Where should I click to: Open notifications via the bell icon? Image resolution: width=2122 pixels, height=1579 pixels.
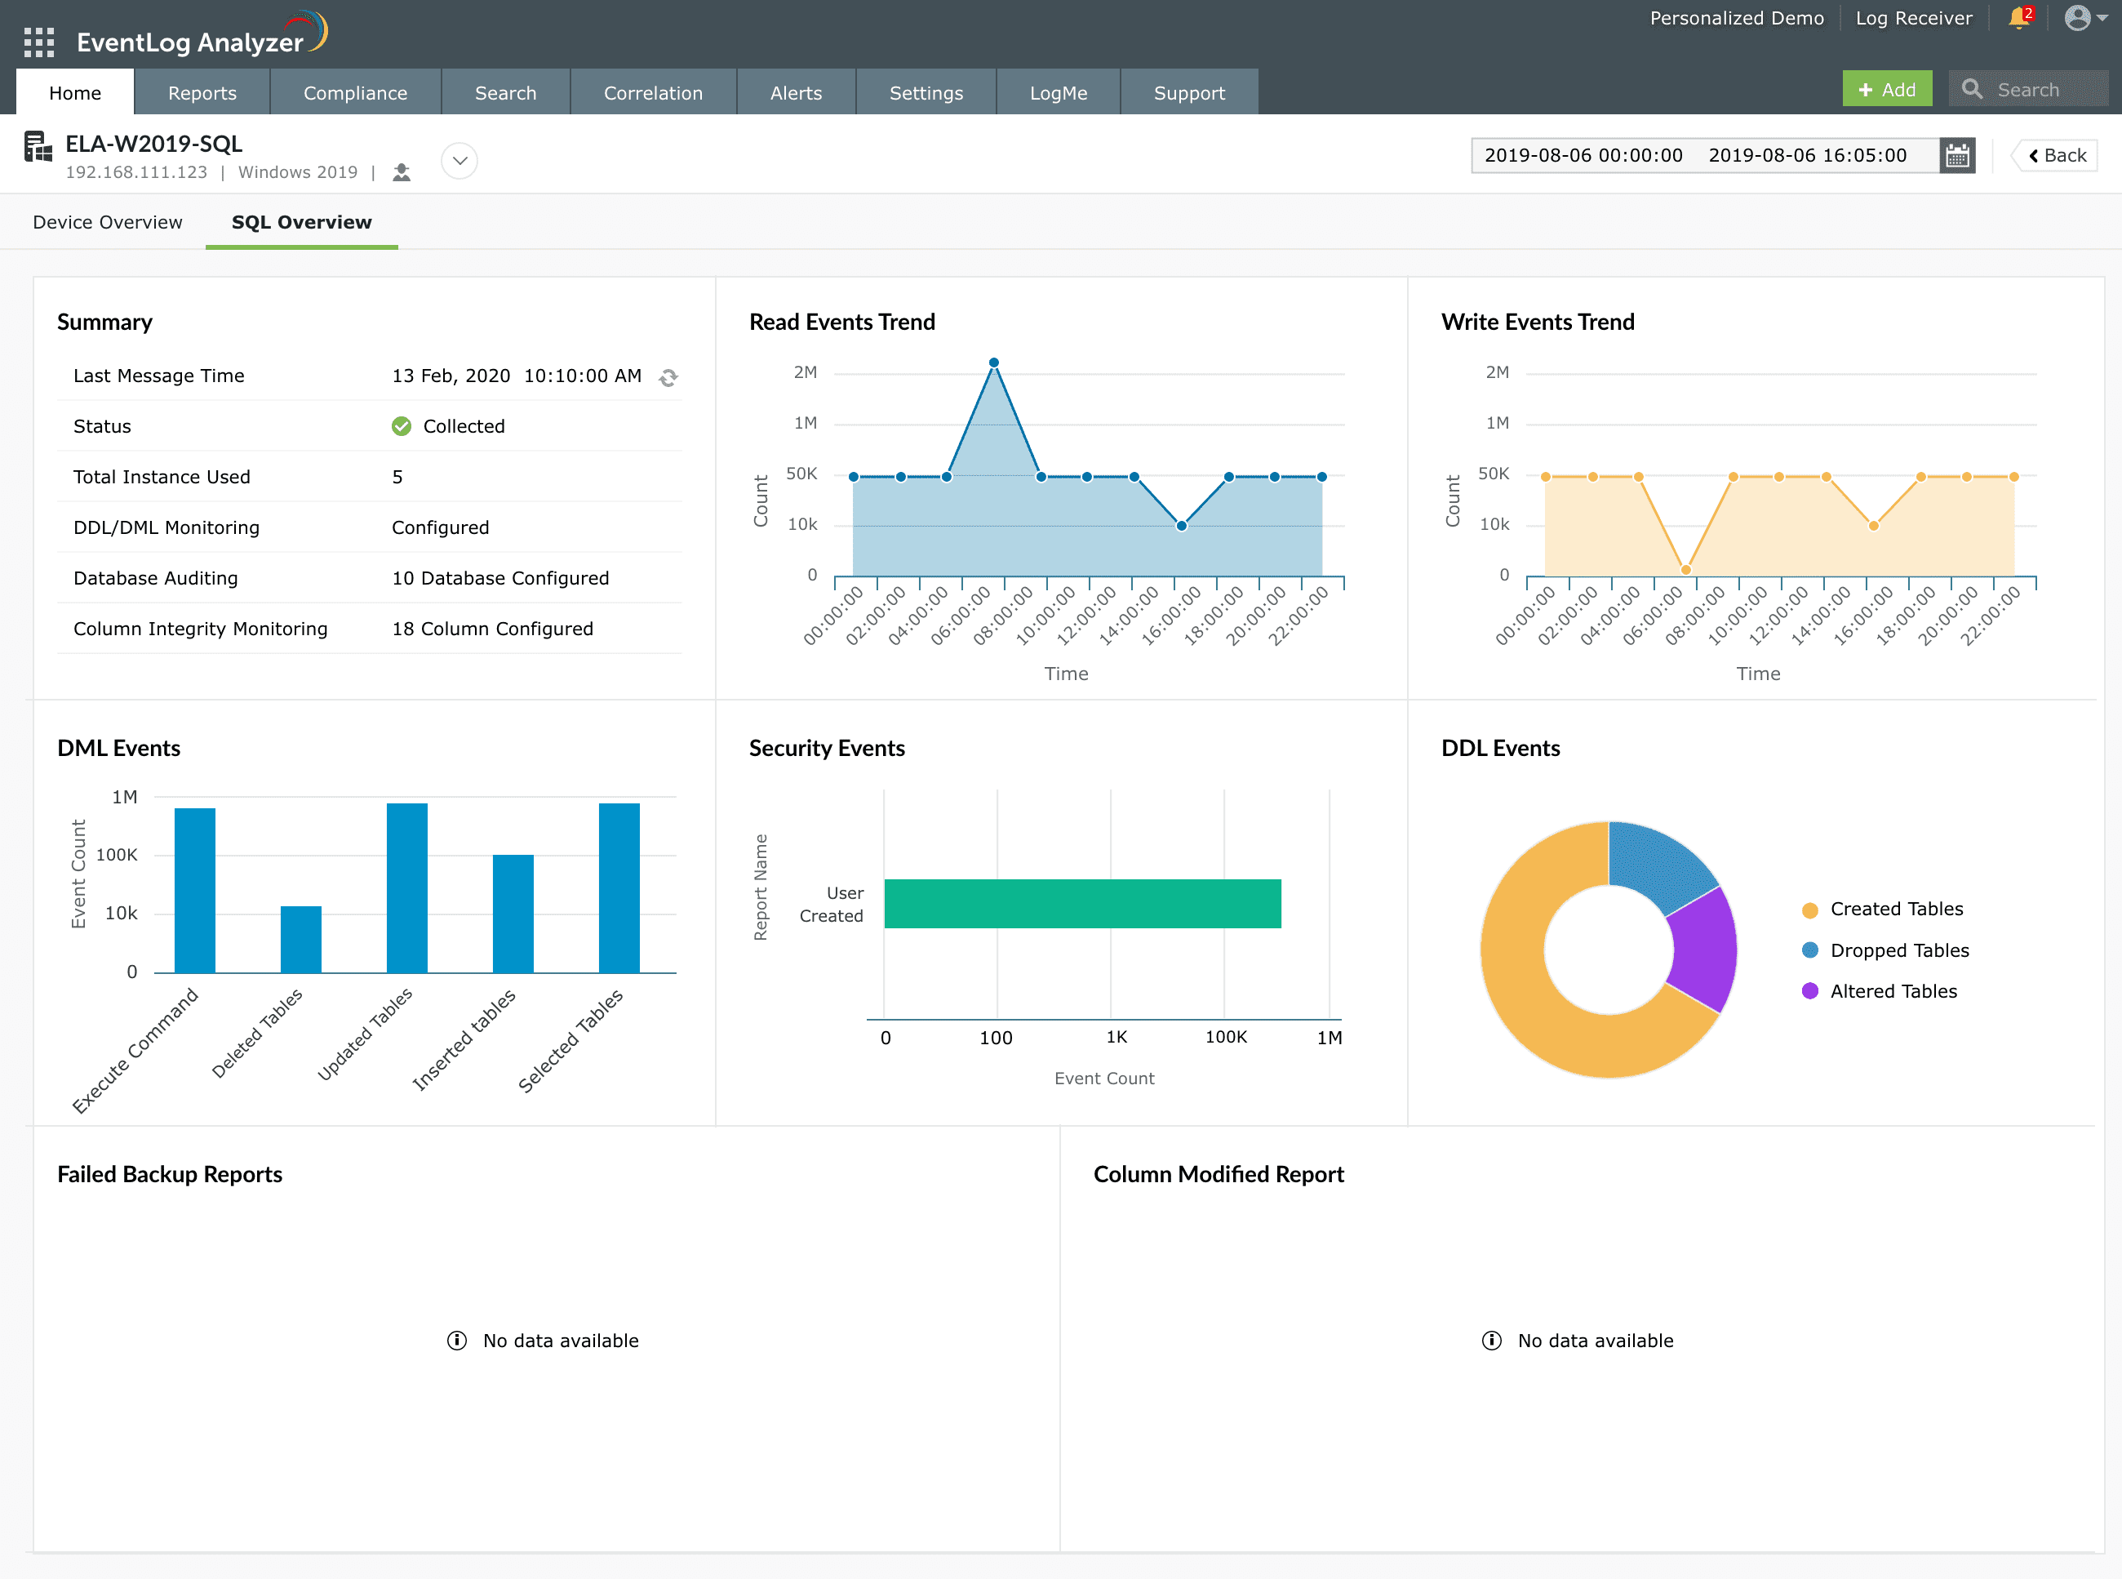[x=2018, y=17]
